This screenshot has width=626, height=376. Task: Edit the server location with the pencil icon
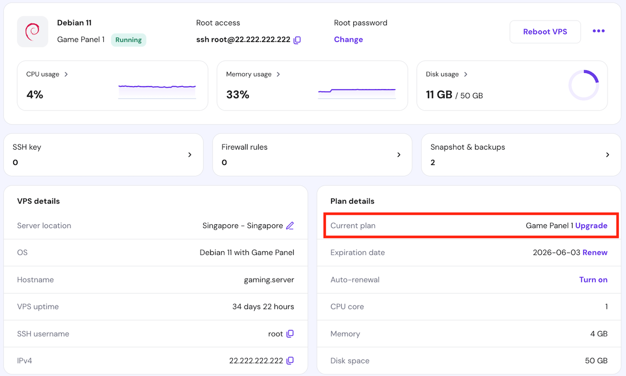pos(289,225)
